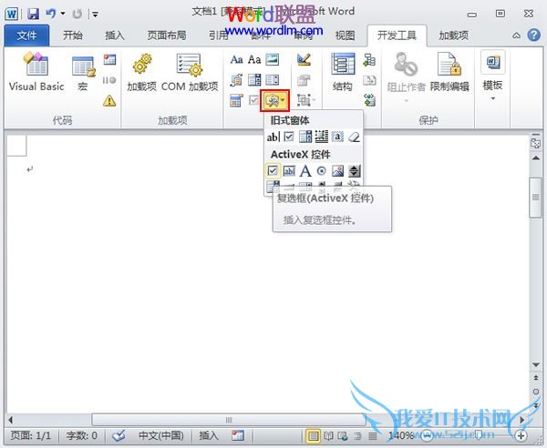Expand the Undo history dropdown arrow
This screenshot has width=547, height=448.
(63, 14)
